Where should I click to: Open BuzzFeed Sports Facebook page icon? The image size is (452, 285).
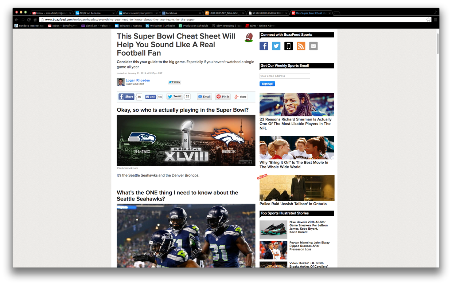(x=264, y=46)
